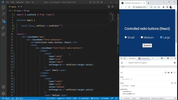This screenshot has height=100, width=178.
Task: Select component picker in React DevTools
Action: (x=122, y=63)
